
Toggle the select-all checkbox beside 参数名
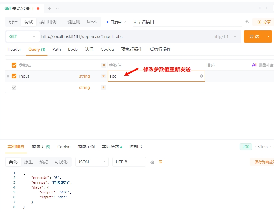tap(14, 65)
